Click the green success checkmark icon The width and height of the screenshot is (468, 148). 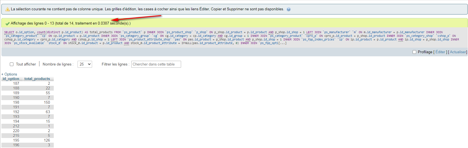pyautogui.click(x=8, y=23)
